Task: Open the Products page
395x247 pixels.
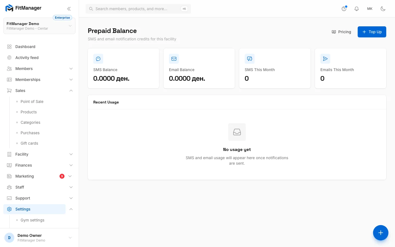Action: [29, 112]
